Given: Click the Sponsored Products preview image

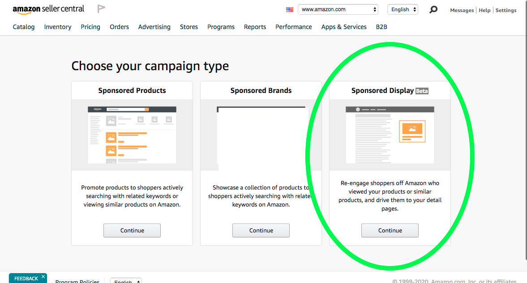Looking at the screenshot, I should click(132, 135).
